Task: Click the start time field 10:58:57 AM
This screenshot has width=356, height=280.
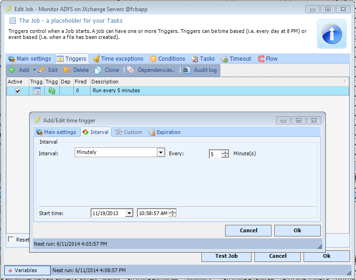Action: [153, 213]
